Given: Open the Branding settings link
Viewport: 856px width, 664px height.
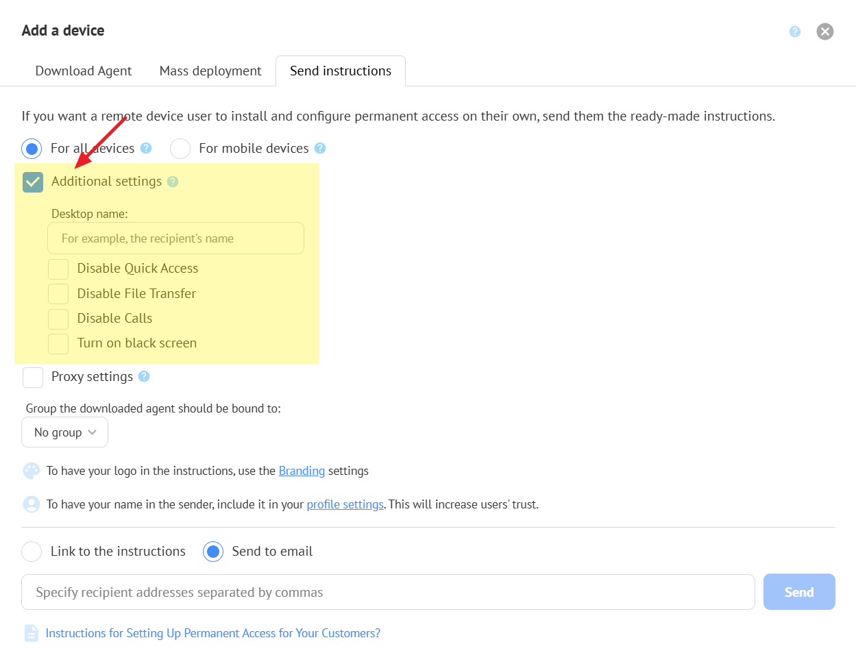Looking at the screenshot, I should pyautogui.click(x=302, y=471).
